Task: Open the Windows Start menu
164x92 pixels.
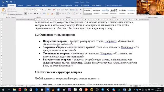Action: 3,90
